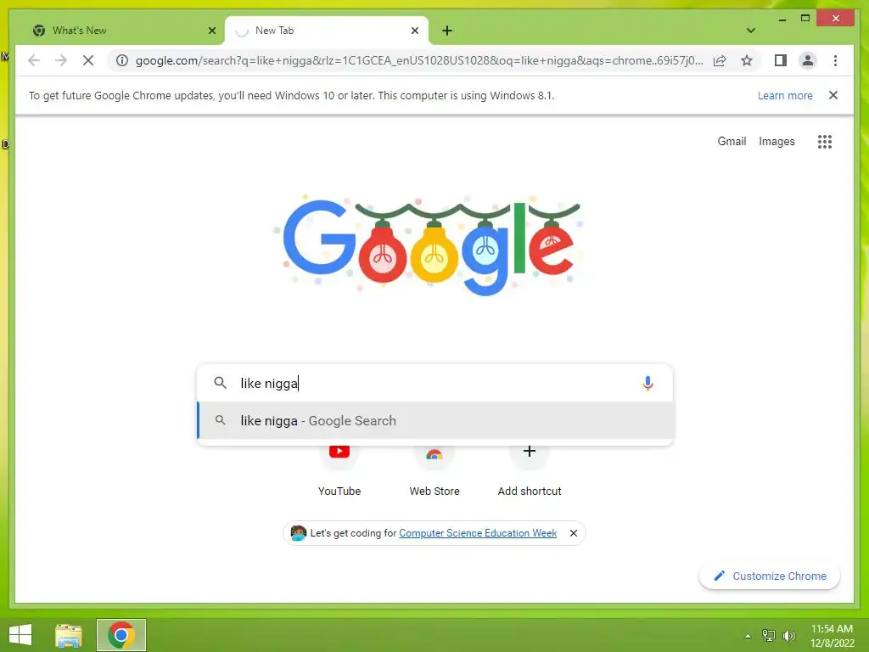The height and width of the screenshot is (652, 869).
Task: Open the Chrome side panel
Action: [x=781, y=60]
